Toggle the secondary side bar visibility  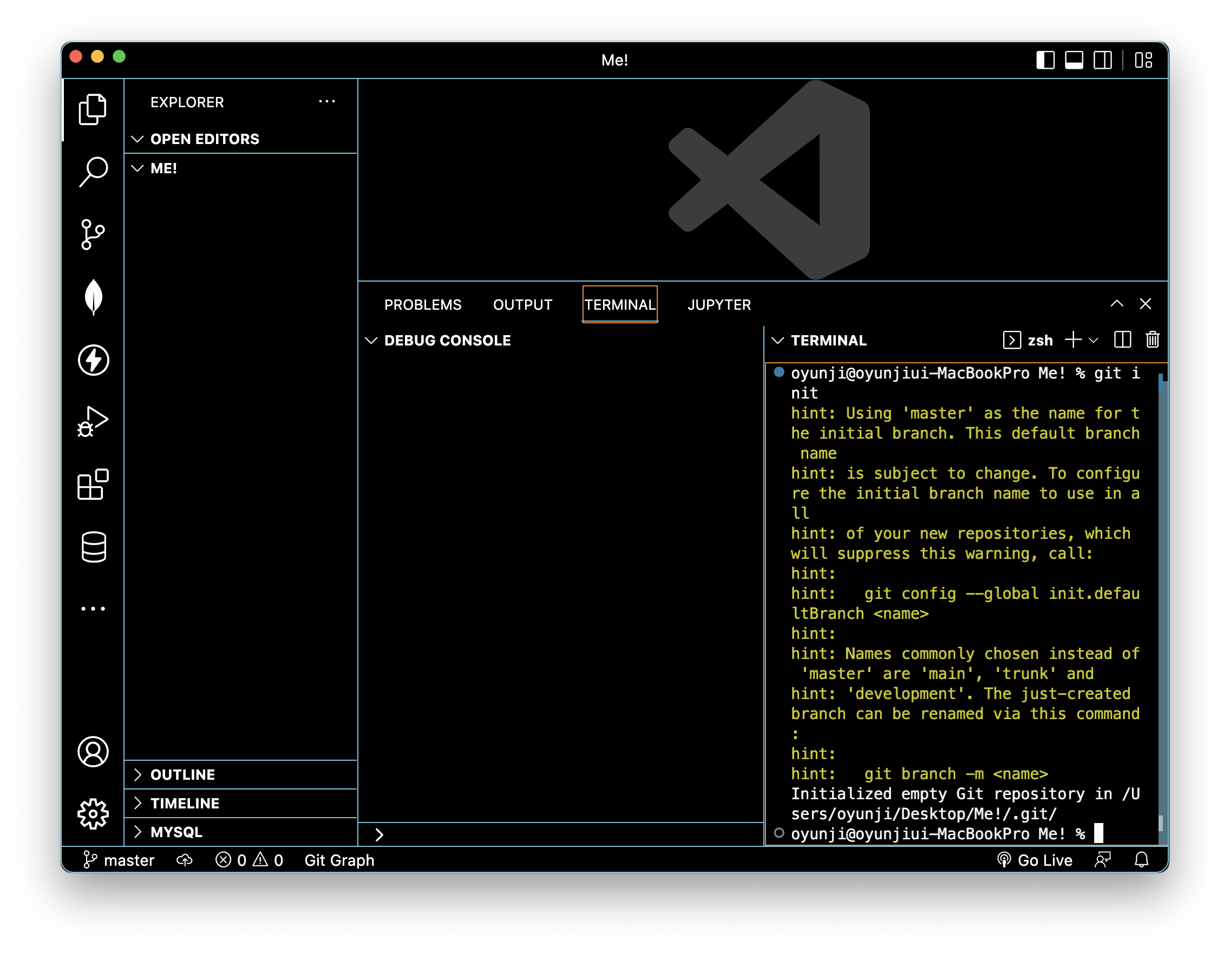pyautogui.click(x=1102, y=60)
